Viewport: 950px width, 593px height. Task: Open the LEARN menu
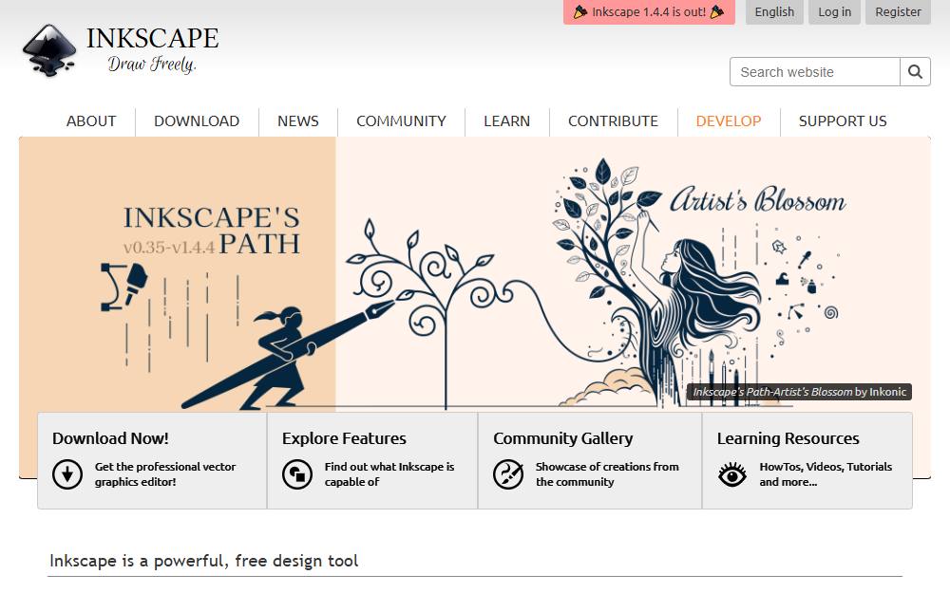(x=506, y=121)
